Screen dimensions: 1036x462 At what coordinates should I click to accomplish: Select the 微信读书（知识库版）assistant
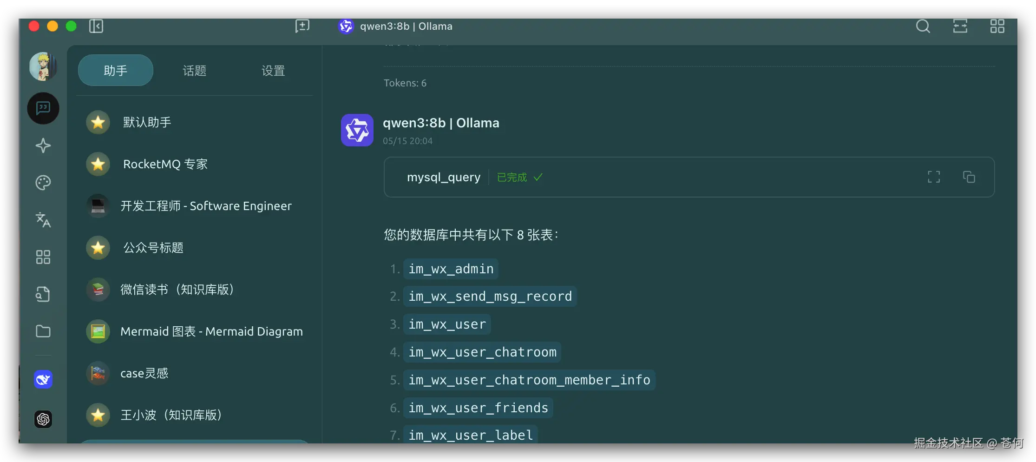coord(195,290)
